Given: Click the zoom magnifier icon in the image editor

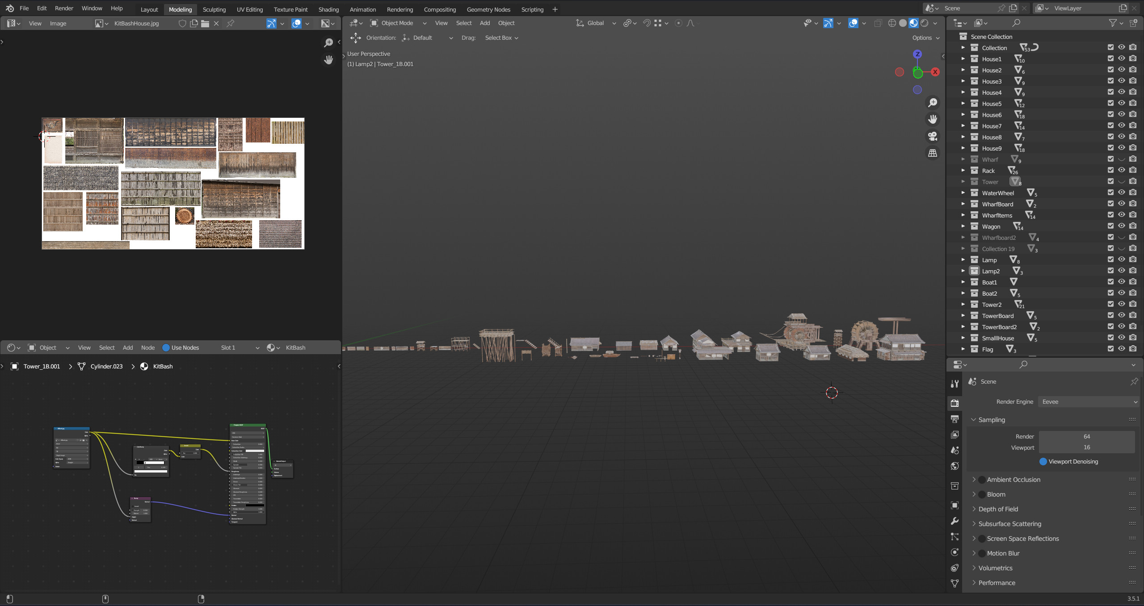Looking at the screenshot, I should [328, 42].
